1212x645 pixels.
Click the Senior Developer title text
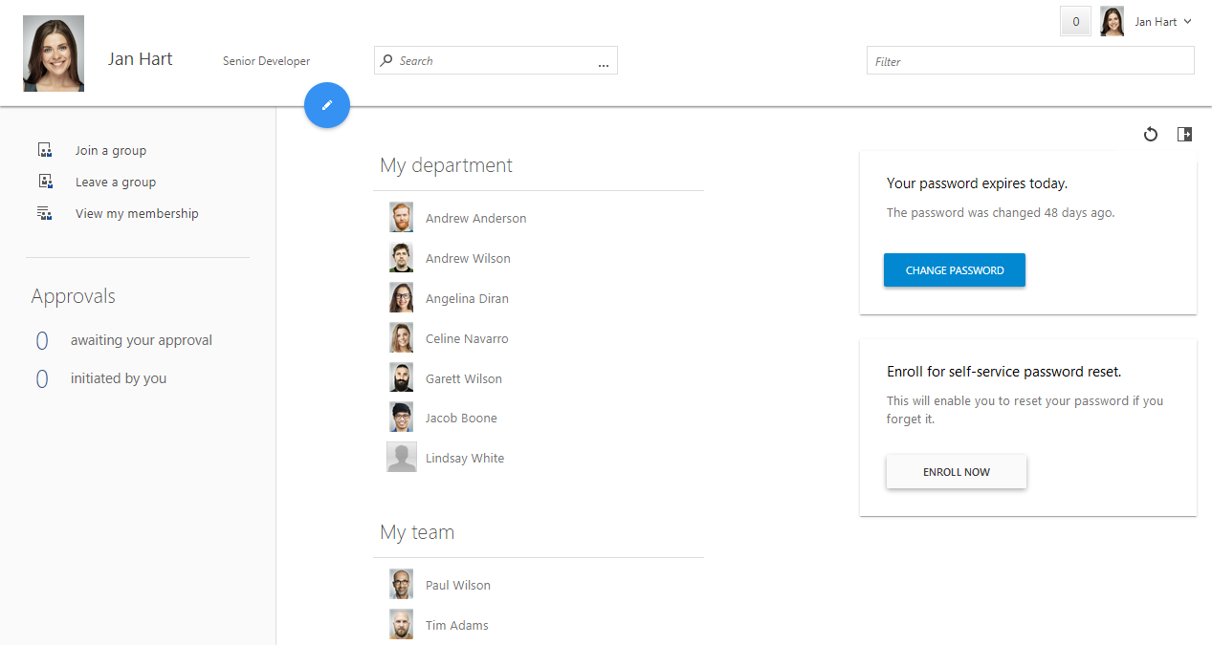267,60
